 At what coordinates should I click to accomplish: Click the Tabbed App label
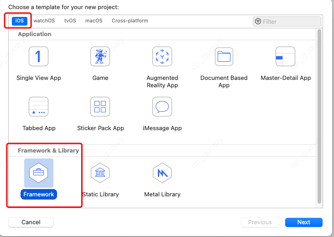click(39, 128)
